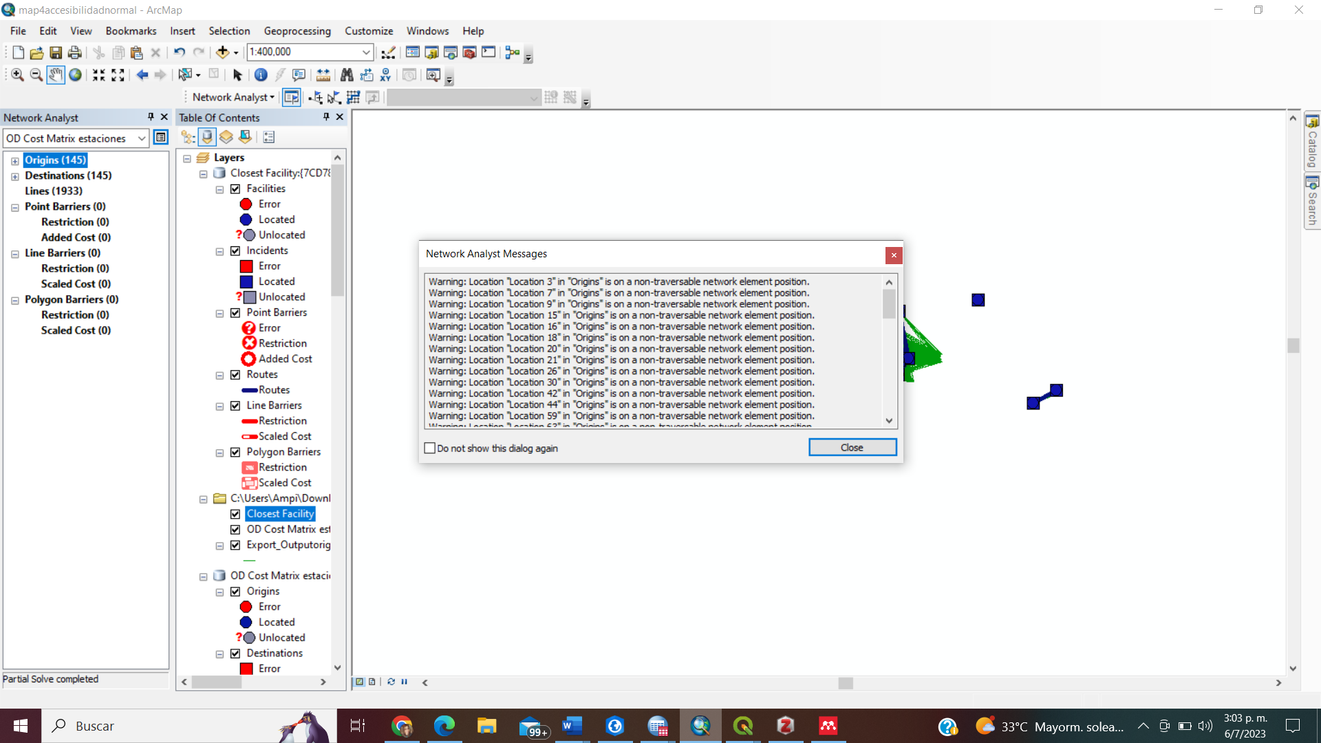Activate the Identify tool
Viewport: 1321px width, 743px height.
coord(261,75)
